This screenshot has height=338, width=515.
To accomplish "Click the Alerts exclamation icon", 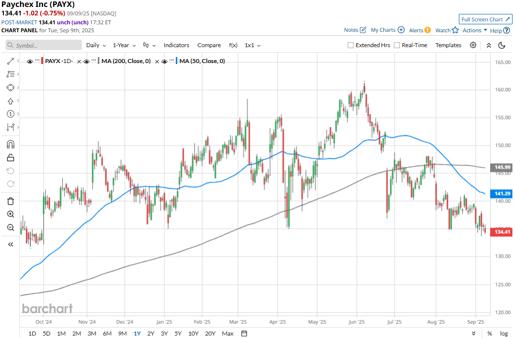I will coord(427,30).
